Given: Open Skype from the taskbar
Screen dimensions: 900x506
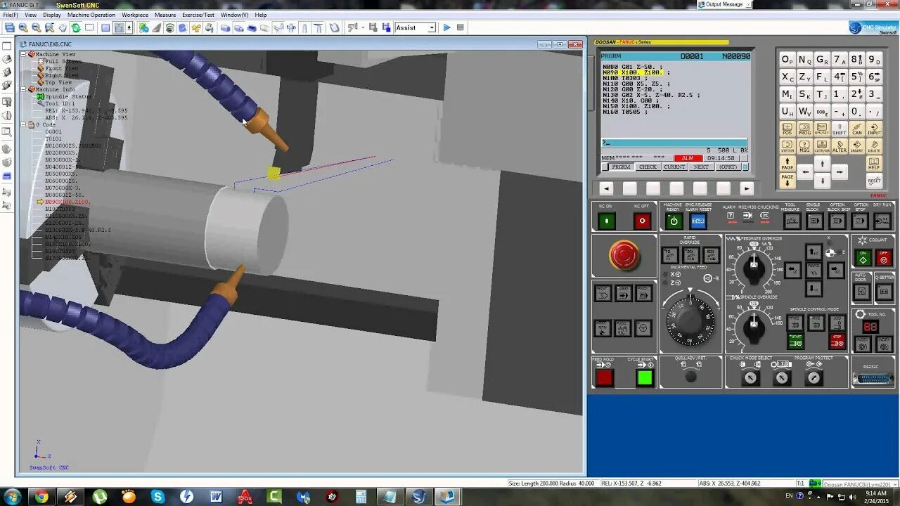Looking at the screenshot, I should [x=157, y=497].
